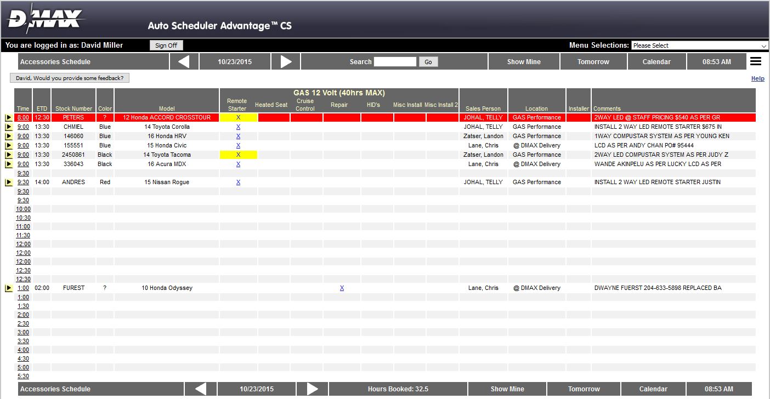Click the Accessories Schedule title in top bar

coord(55,61)
